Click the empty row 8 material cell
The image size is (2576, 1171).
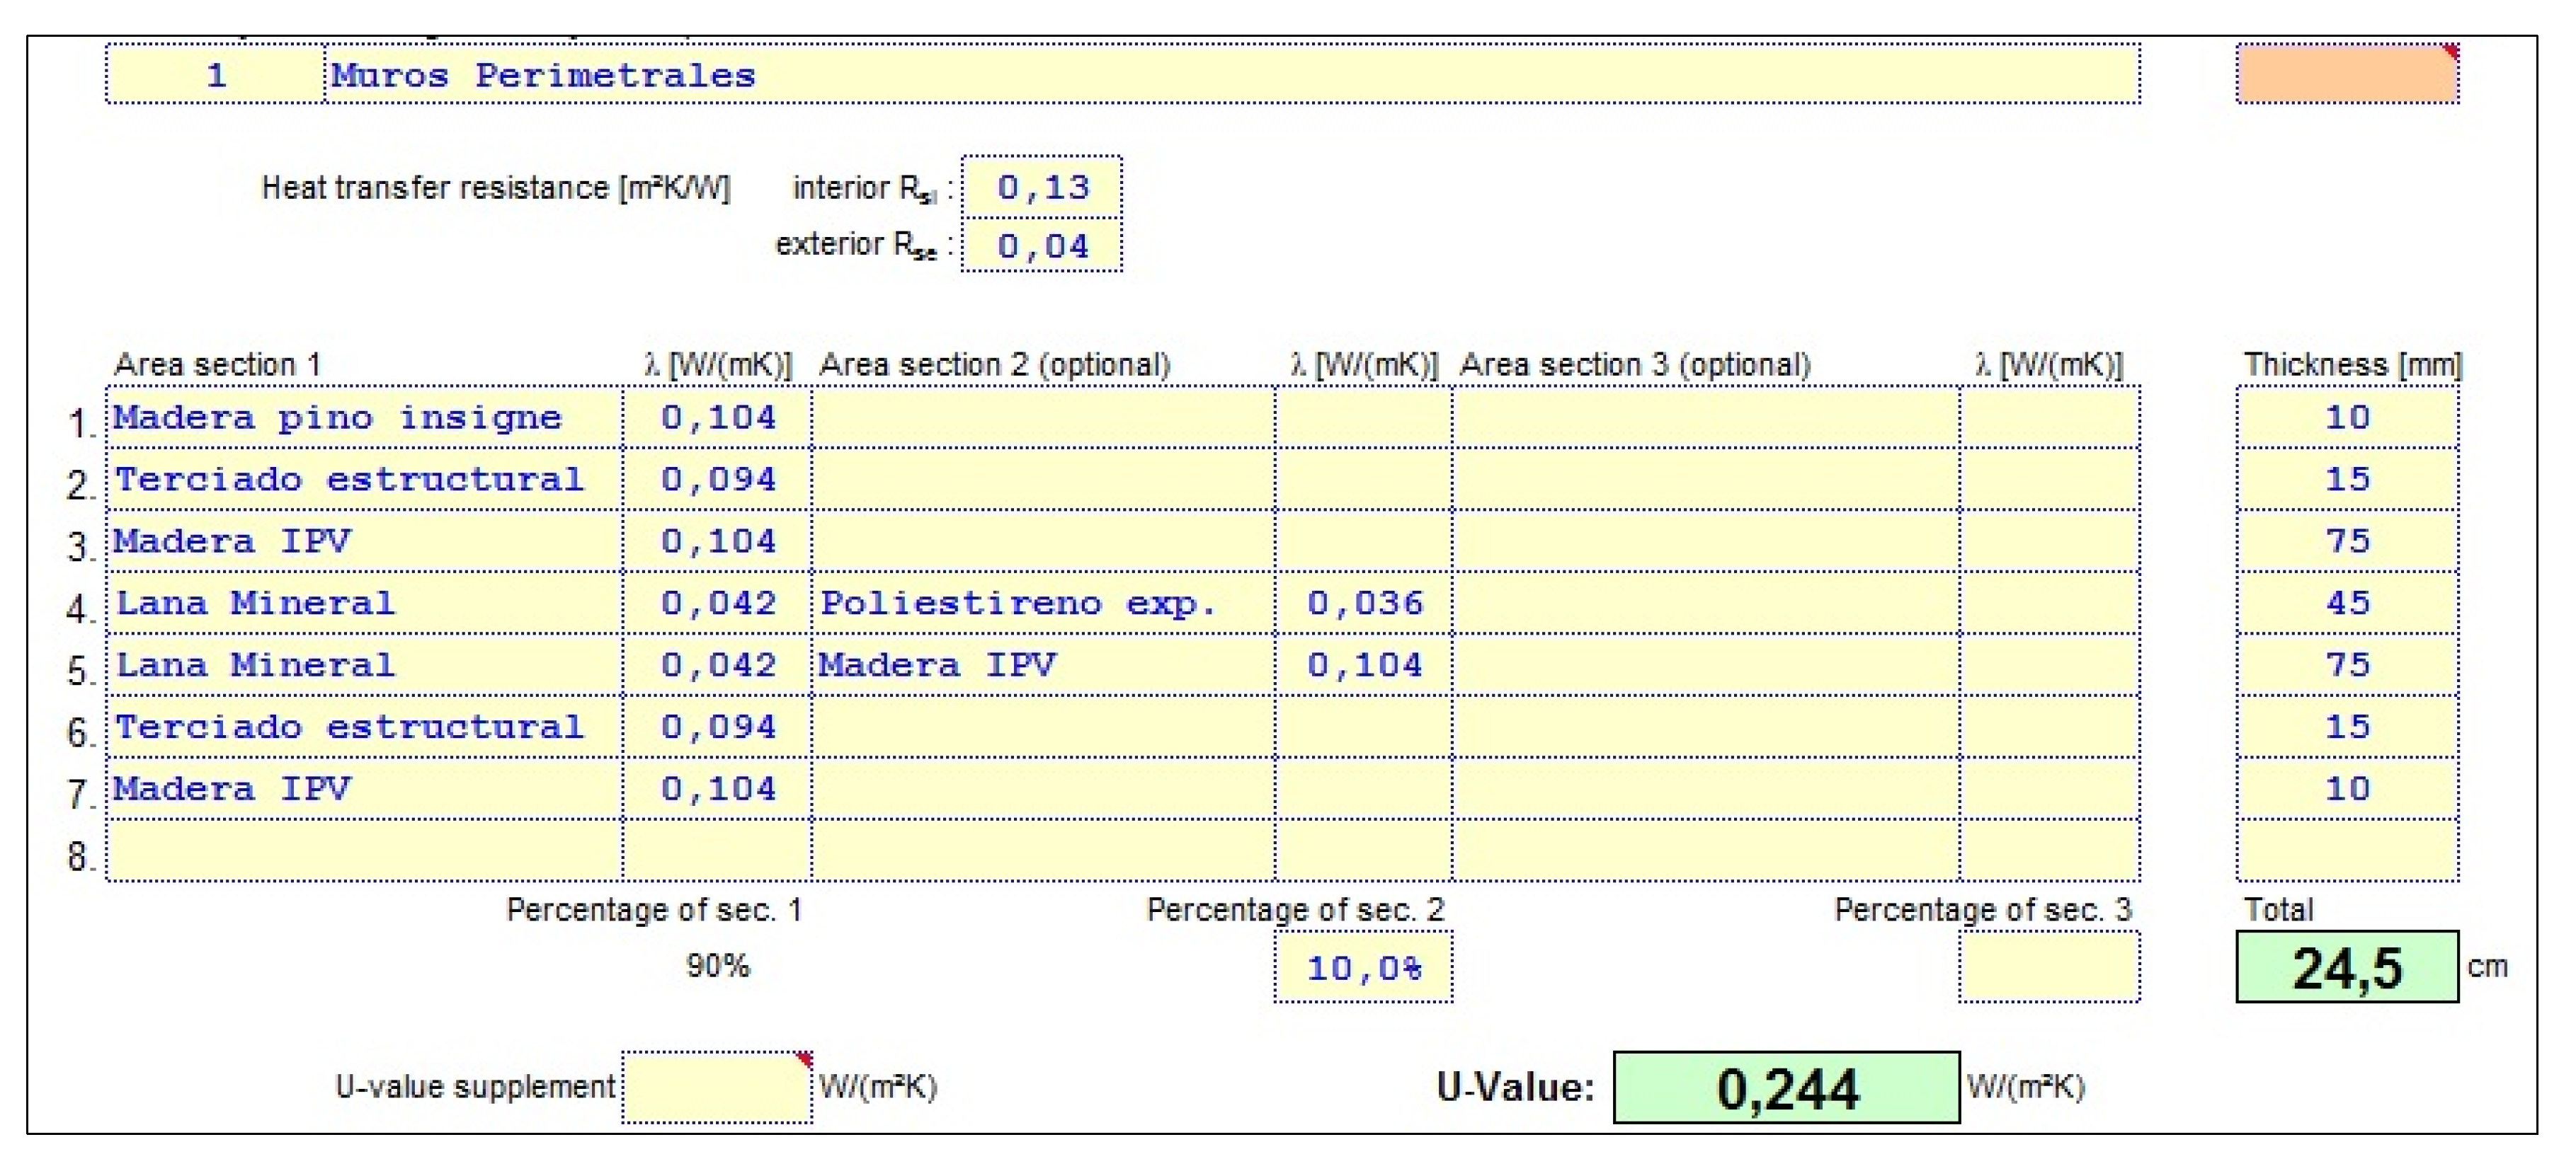coord(365,851)
